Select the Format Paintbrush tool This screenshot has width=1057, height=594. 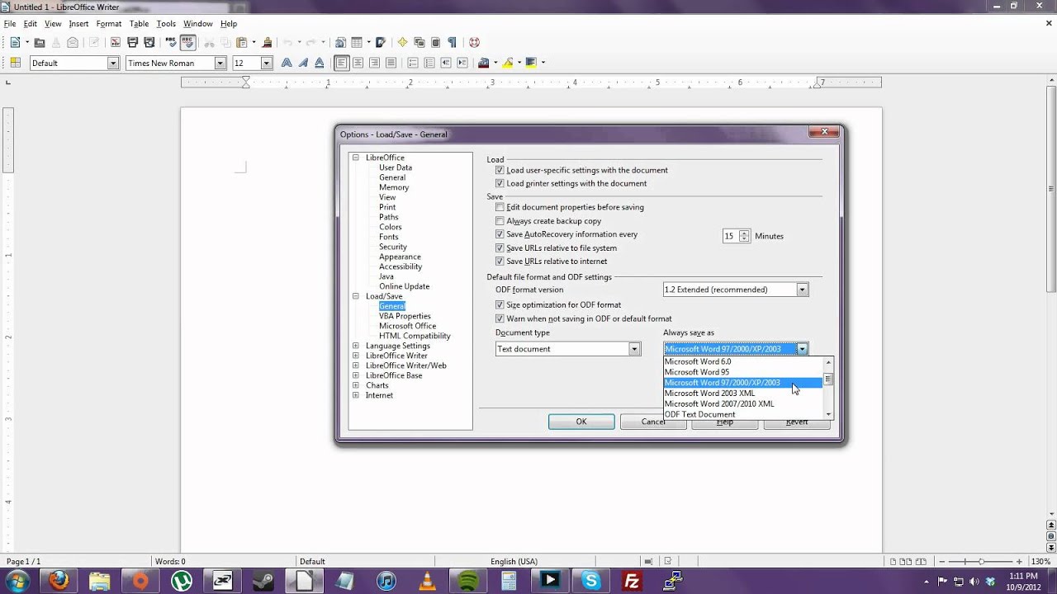click(267, 42)
